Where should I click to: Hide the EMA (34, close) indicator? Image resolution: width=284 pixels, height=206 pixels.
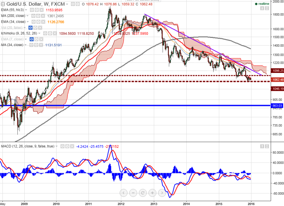(x=34, y=22)
